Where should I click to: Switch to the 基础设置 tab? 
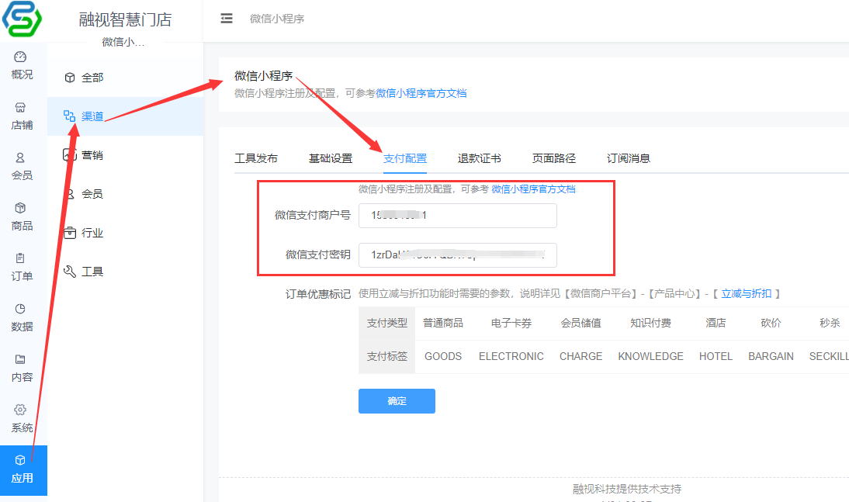[331, 158]
